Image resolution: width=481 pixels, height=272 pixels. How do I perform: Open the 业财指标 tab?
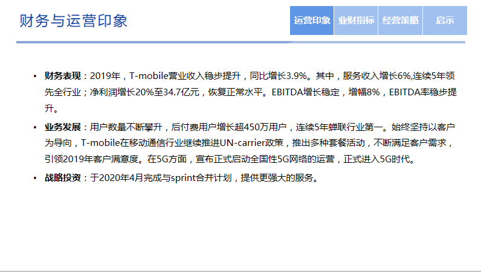click(x=356, y=21)
